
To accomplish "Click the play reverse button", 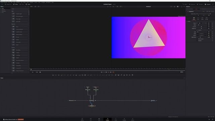I will (x=104, y=72).
